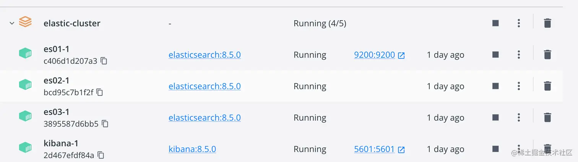Screen dimensions: 578x162
Task: Stop the kibana-1 container
Action: click(x=495, y=149)
